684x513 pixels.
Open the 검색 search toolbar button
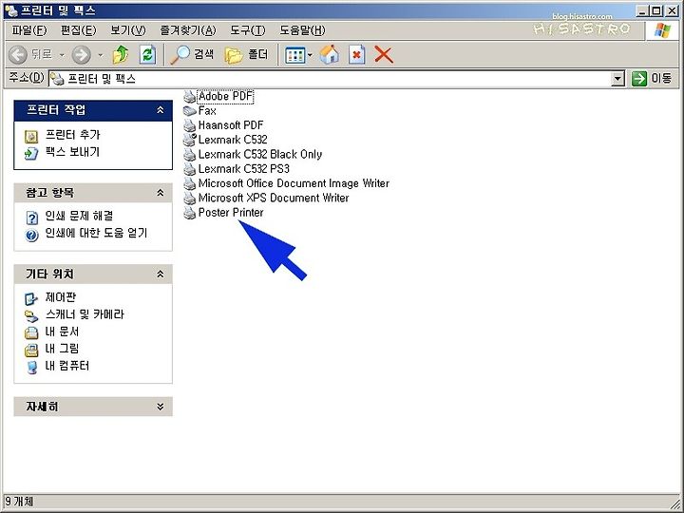[192, 54]
